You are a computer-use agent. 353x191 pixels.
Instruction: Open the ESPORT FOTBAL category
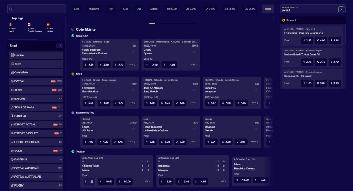pos(36,124)
